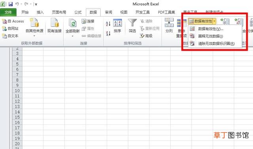
Task: Collapse the 数据有效性 dropdown arrow
Action: click(214, 21)
